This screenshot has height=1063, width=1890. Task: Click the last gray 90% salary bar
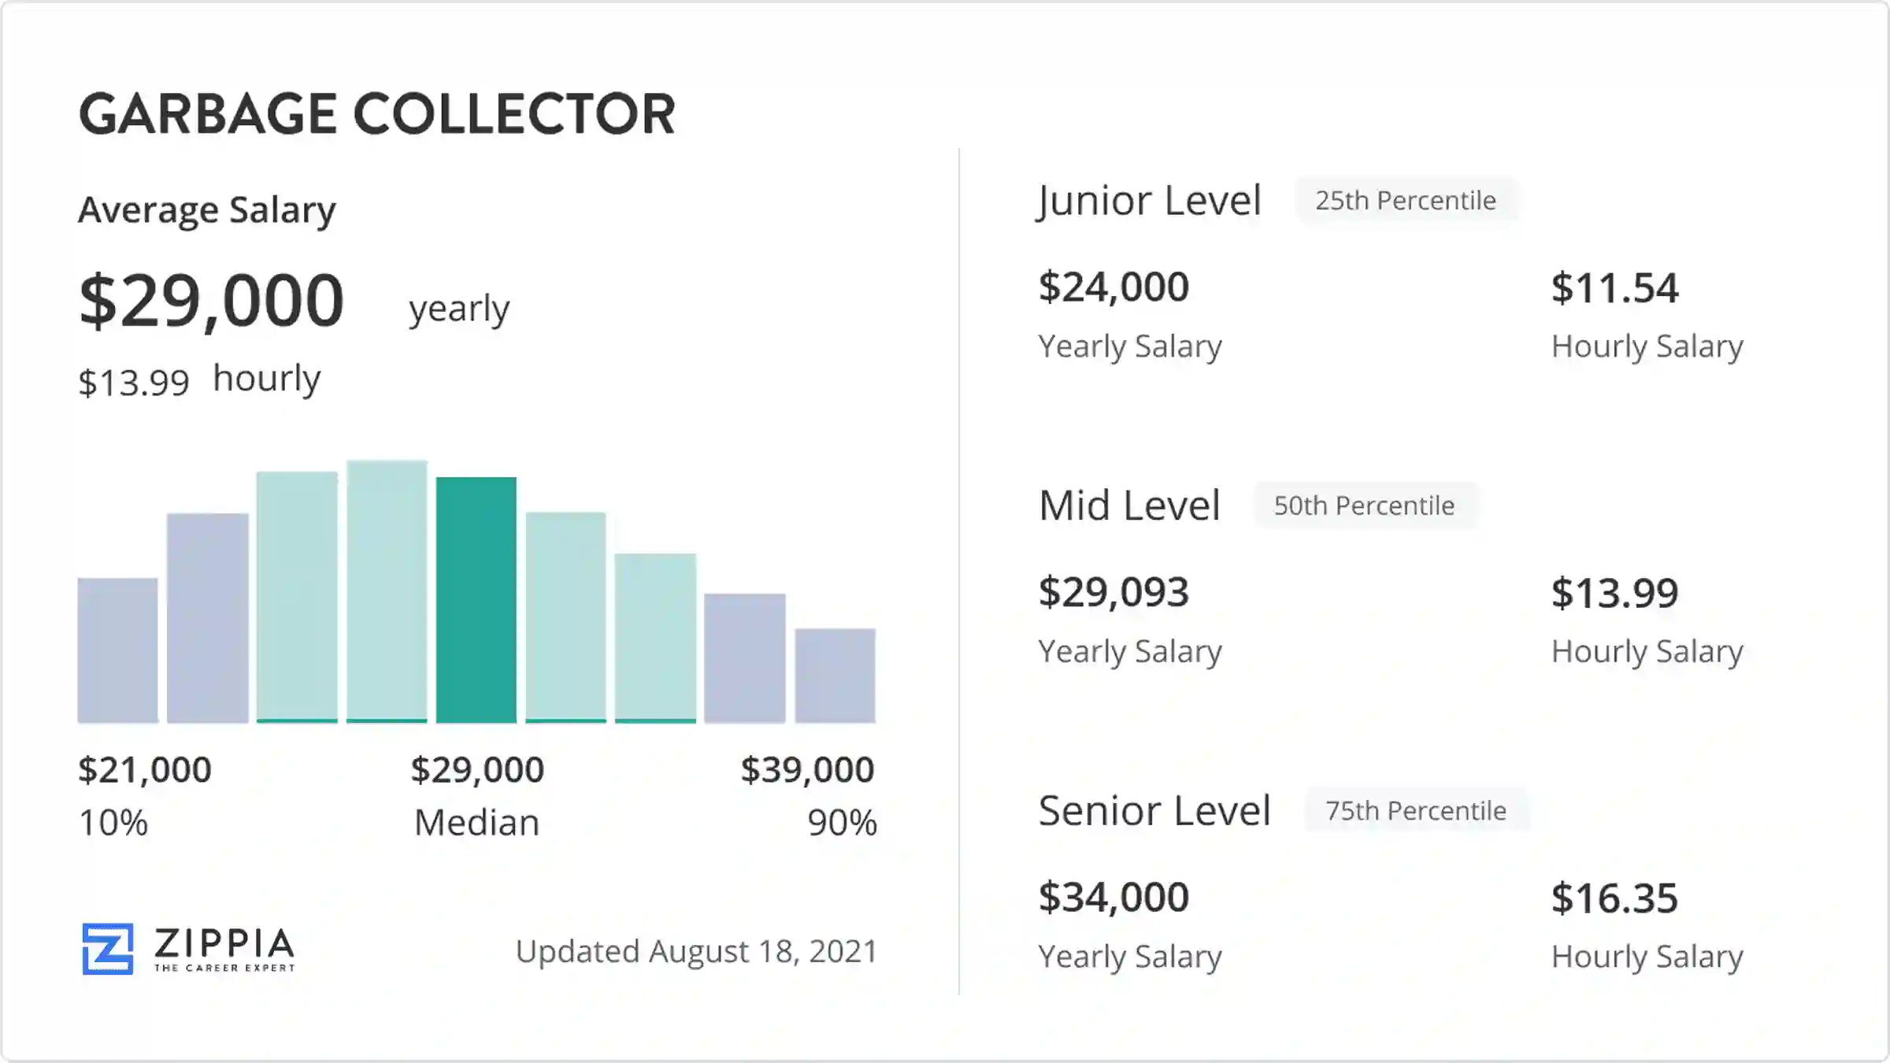(835, 676)
